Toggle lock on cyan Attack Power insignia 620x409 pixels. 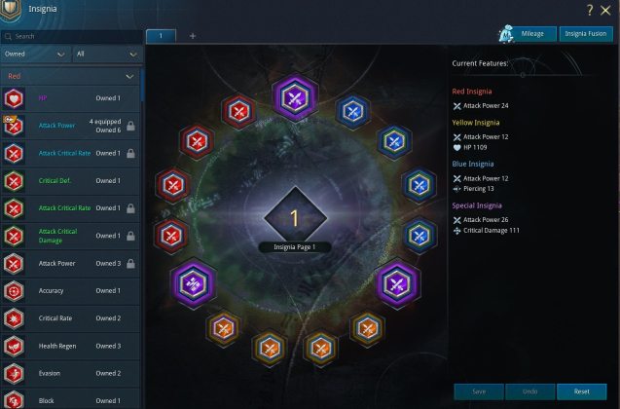130,126
